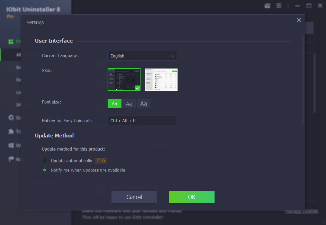
Task: Click the Action Center flag icon in the sidebar
Action: coord(11,159)
